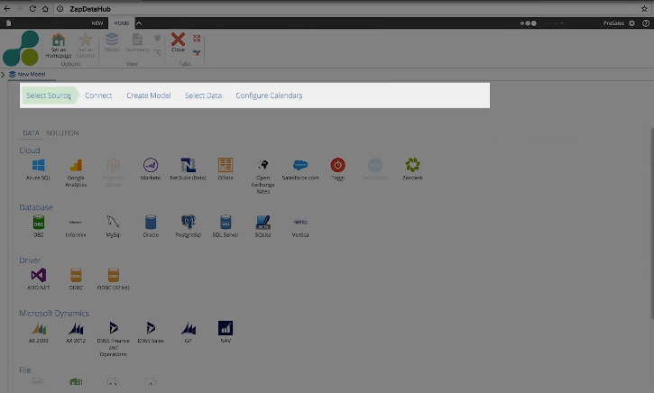Image resolution: width=654 pixels, height=393 pixels.
Task: Choose the Dynamics AX 2012 source
Action: pos(76,332)
